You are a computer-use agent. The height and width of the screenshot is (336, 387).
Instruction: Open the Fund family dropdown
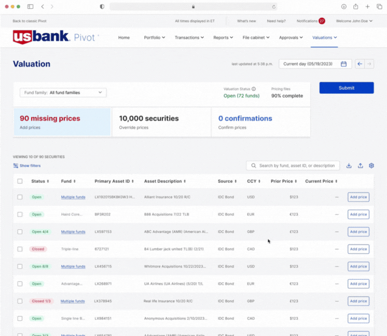(x=63, y=92)
